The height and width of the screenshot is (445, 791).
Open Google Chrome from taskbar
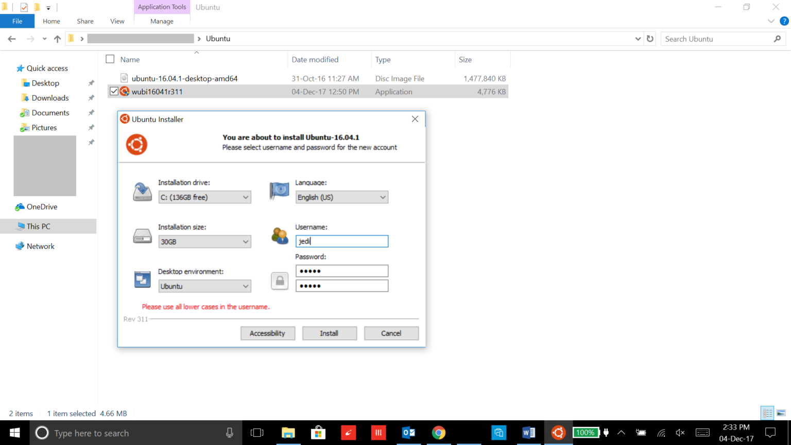coord(439,433)
